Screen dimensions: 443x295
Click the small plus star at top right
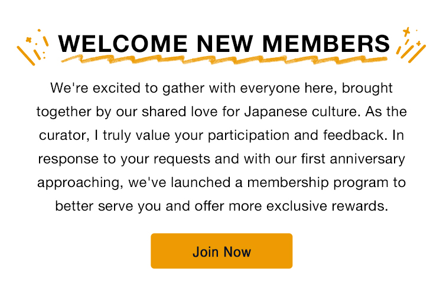click(406, 31)
